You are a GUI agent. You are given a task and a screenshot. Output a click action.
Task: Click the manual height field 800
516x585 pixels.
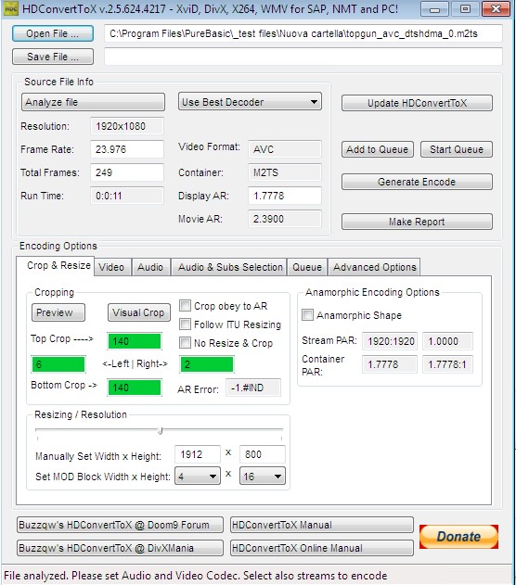[x=263, y=454]
